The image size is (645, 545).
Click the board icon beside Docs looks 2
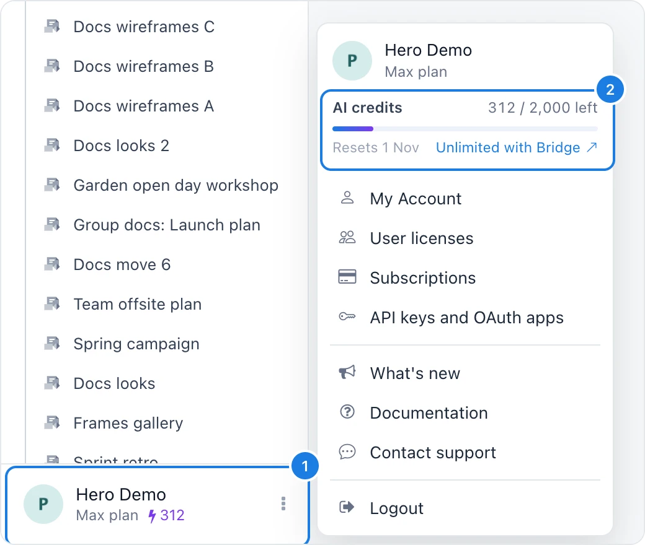[52, 146]
